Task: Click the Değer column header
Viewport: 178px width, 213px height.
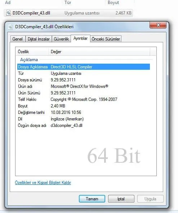Action: pyautogui.click(x=99, y=52)
